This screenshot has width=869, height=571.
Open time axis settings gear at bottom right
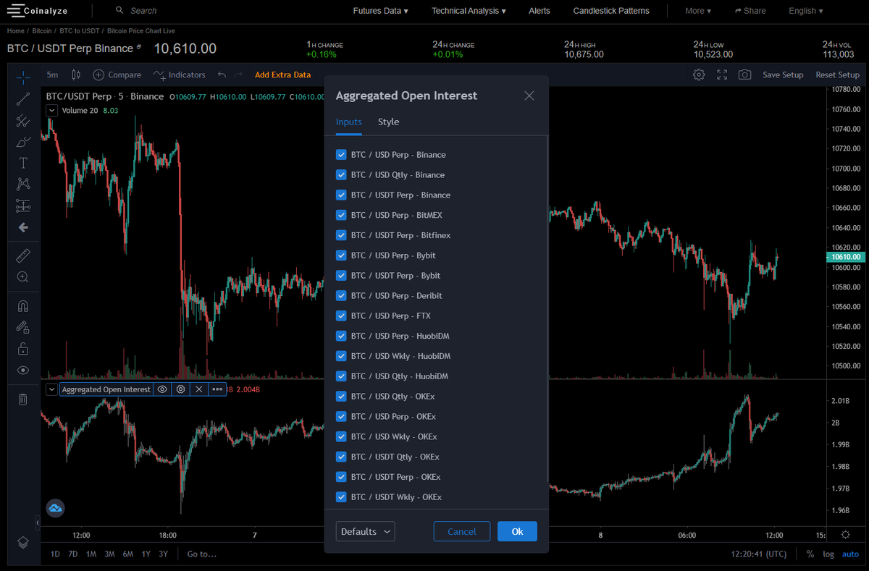click(x=846, y=535)
